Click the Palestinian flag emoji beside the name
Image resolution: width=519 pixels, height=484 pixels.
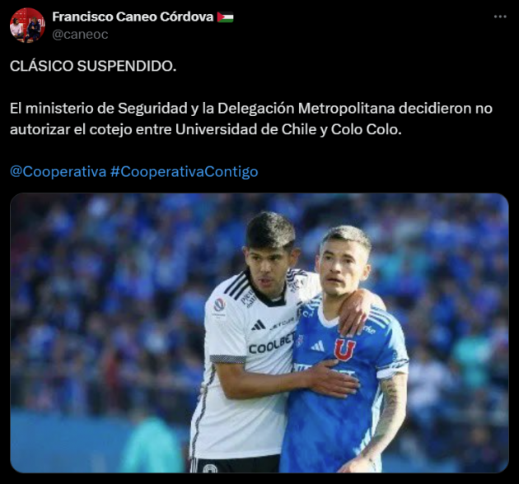[225, 16]
